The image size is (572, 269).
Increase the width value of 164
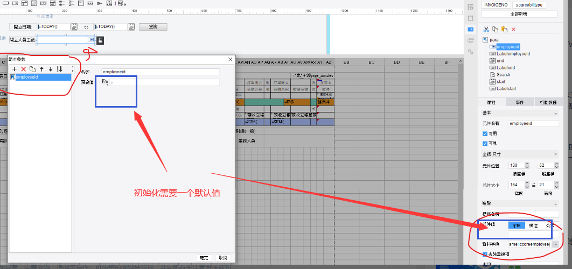[x=527, y=183]
